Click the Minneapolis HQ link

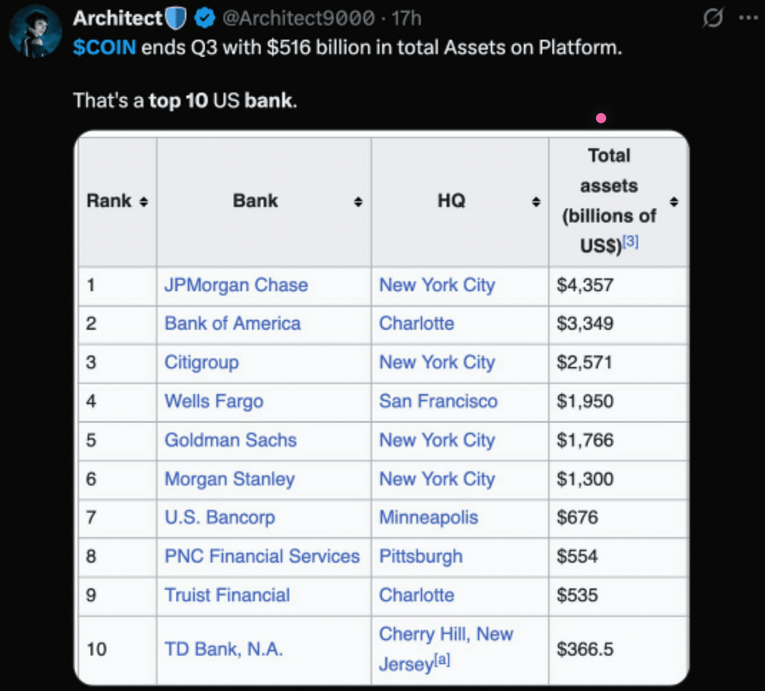[x=428, y=518]
